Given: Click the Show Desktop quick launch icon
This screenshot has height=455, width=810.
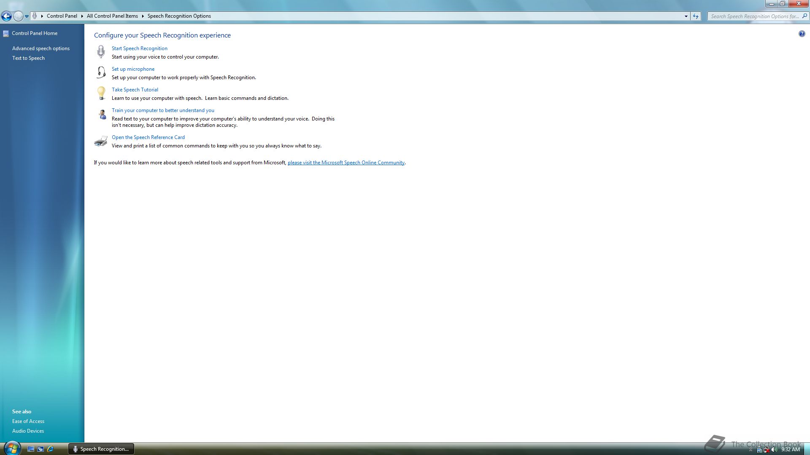Looking at the screenshot, I should click(x=31, y=449).
